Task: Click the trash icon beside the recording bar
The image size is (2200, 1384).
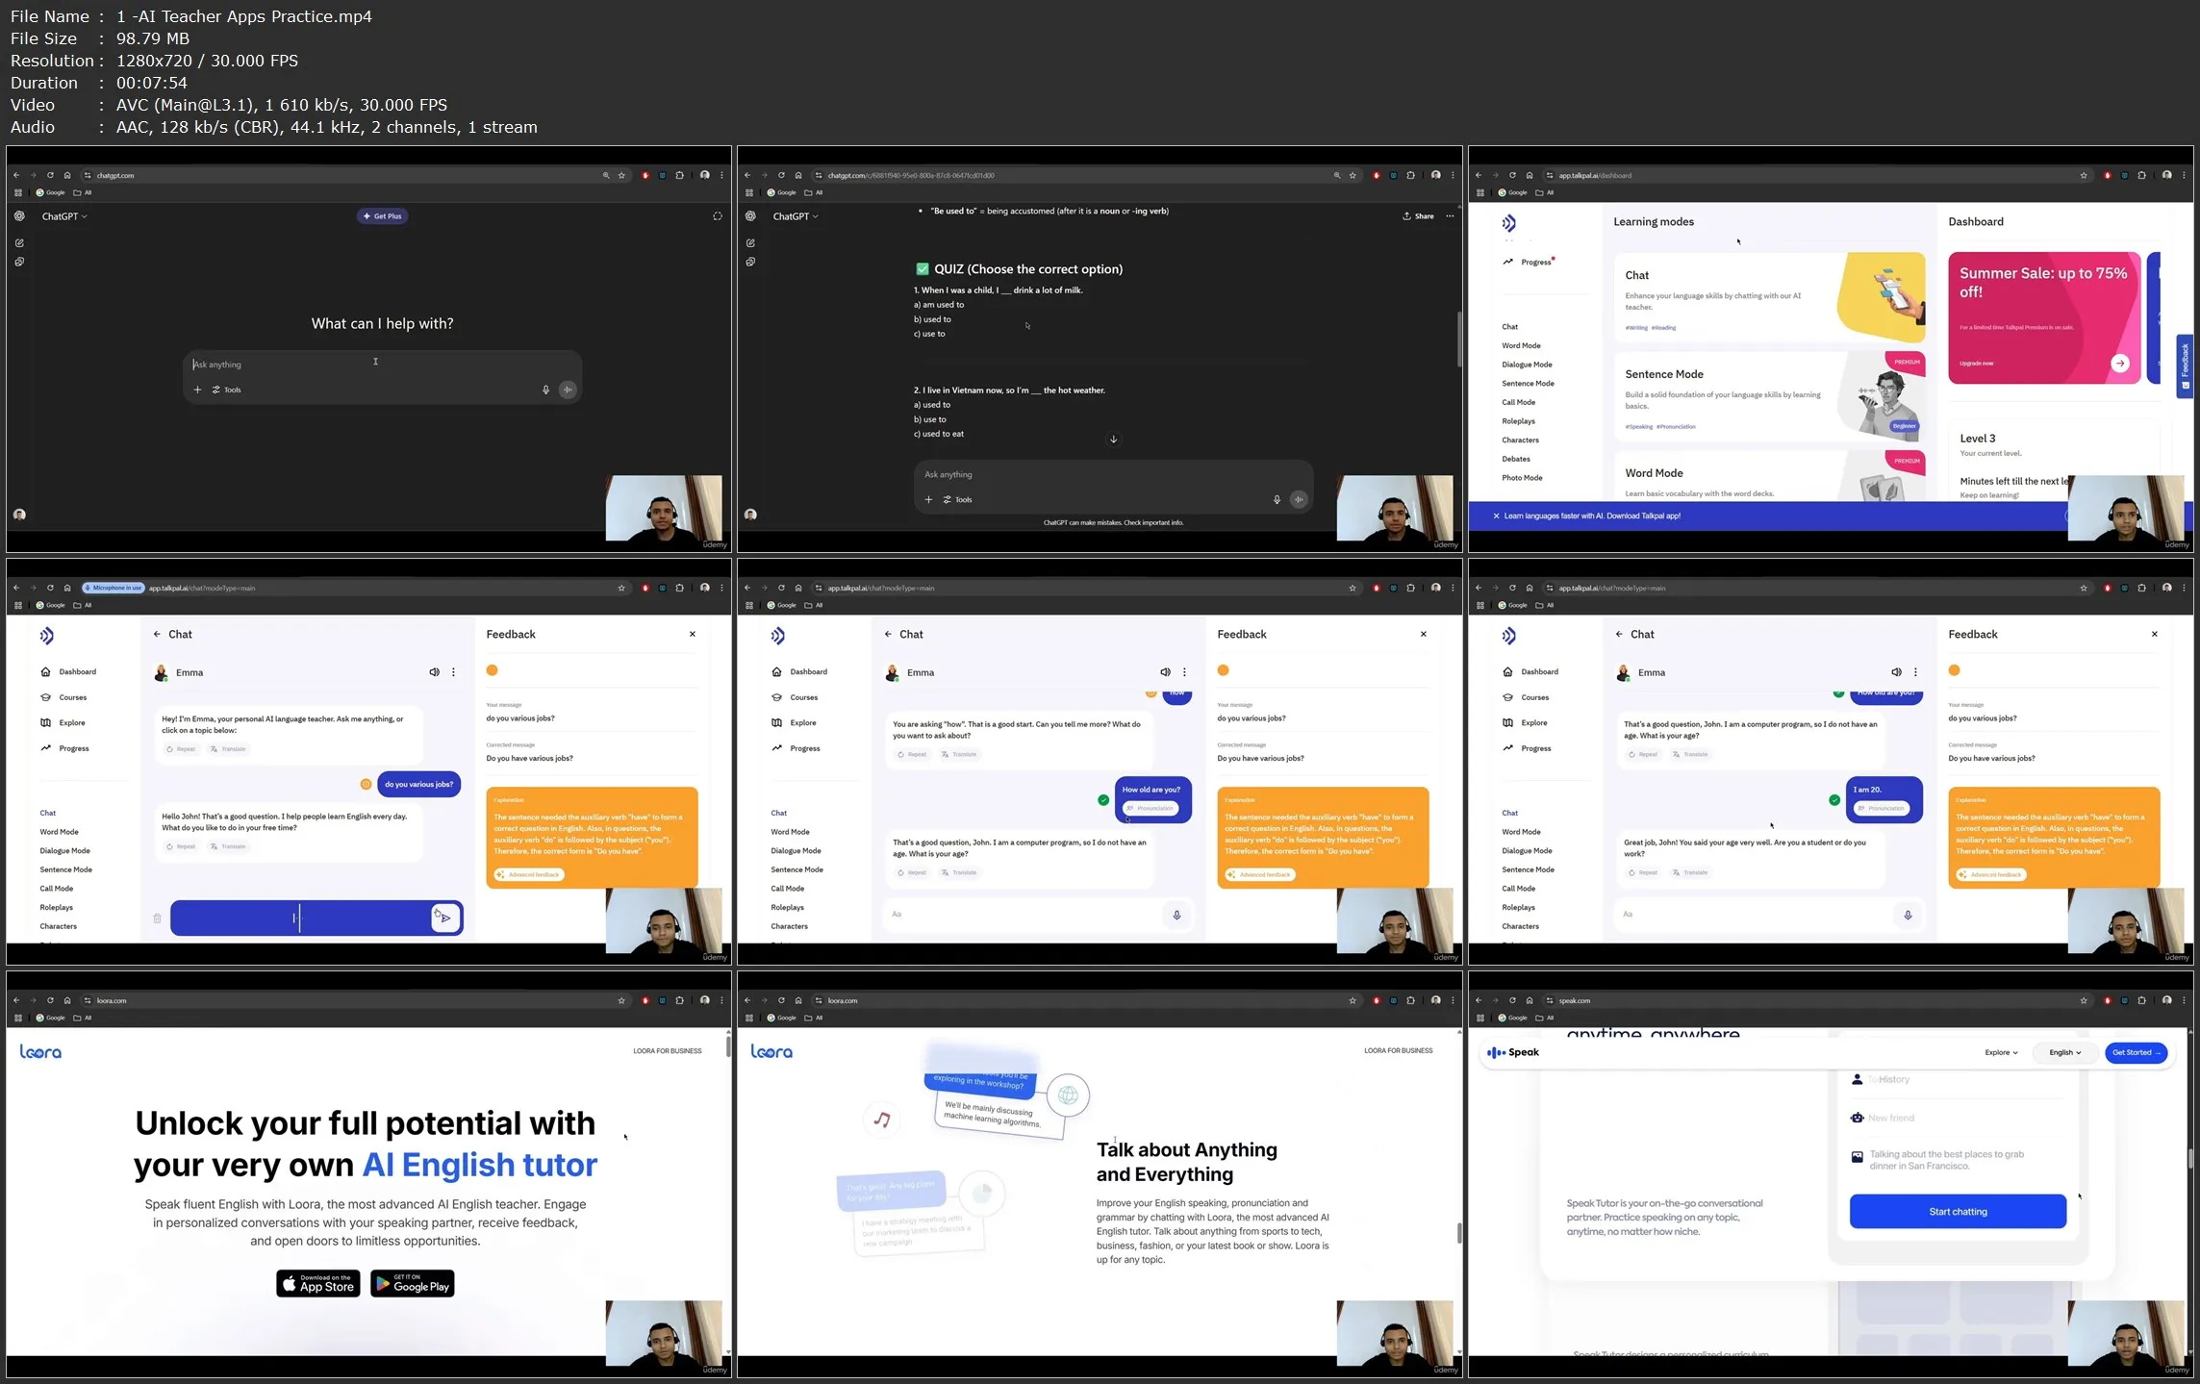Action: pyautogui.click(x=158, y=918)
